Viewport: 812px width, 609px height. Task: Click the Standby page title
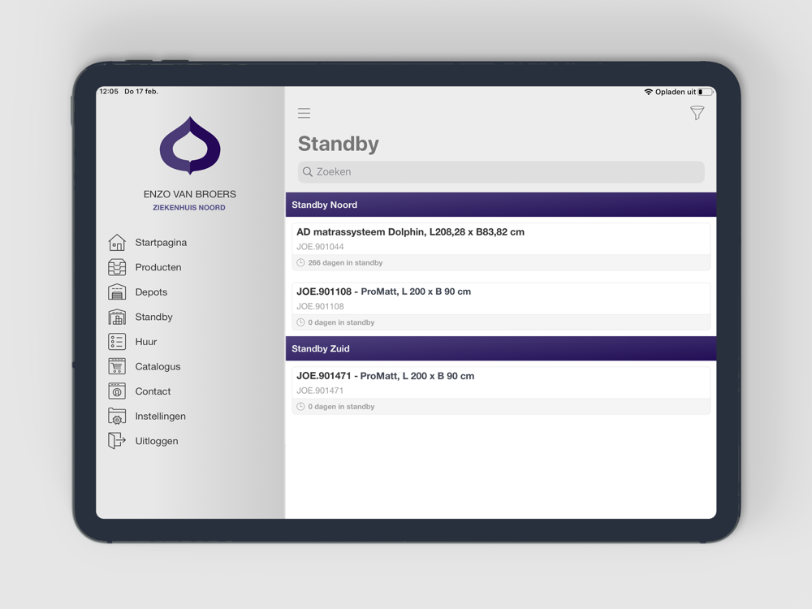click(x=339, y=144)
